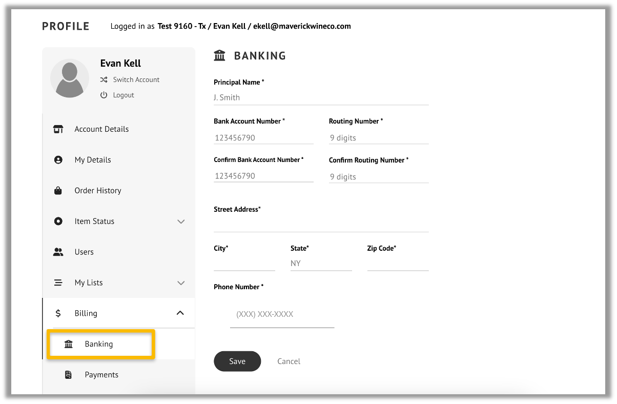Viewport: 617px width, 404px height.
Task: Click the Payments document icon
Action: 69,375
